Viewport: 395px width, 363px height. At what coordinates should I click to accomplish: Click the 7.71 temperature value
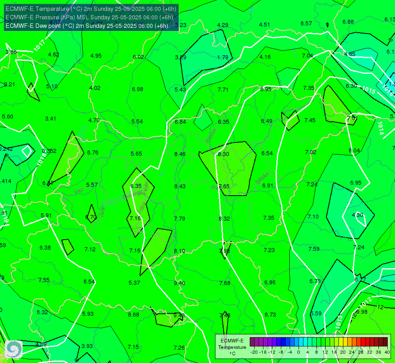[x=223, y=90]
